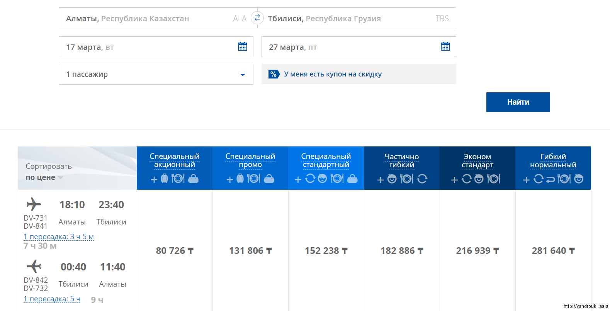This screenshot has width=610, height=311.
Task: Click return departure time 00:40
Action: click(73, 267)
